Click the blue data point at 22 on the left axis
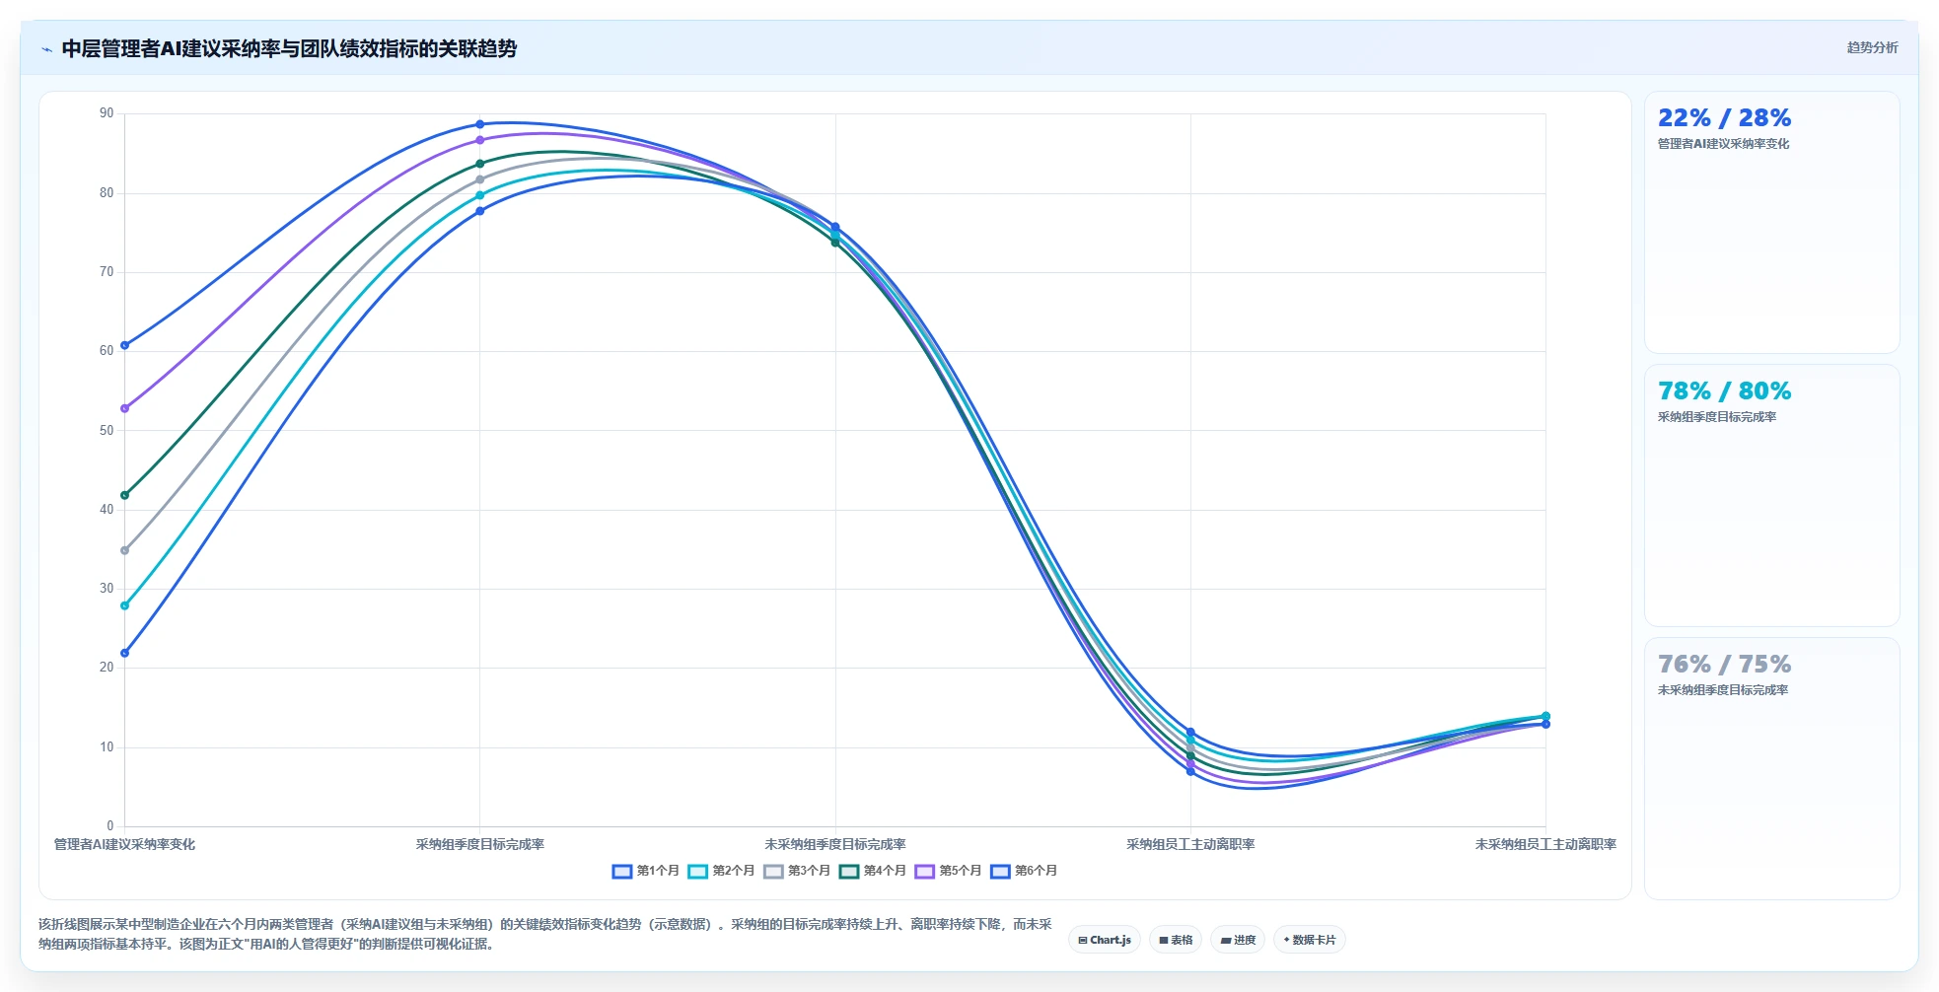Image resolution: width=1939 pixels, height=992 pixels. point(124,653)
